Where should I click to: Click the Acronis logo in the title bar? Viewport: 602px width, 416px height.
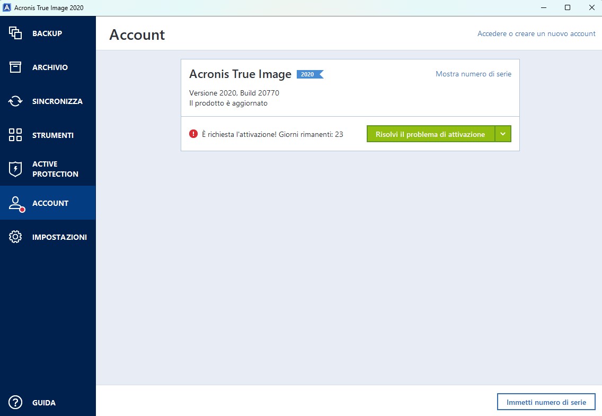(6, 7)
